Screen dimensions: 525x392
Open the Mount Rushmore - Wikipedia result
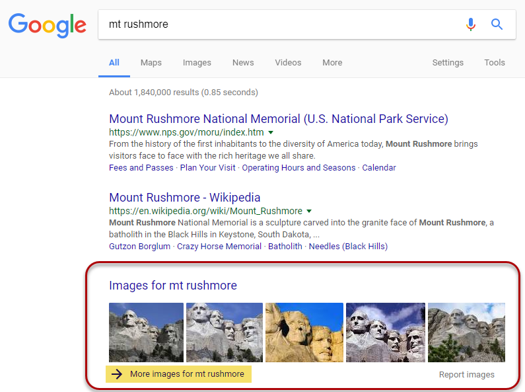(184, 198)
